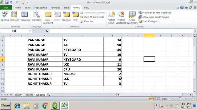Select cell with PAN SINGH in row 4
The width and height of the screenshot is (197, 110).
(45, 40)
